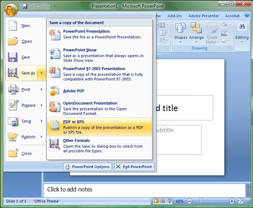The height and width of the screenshot is (208, 253).
Task: Click the zoom slider handle
Action: pos(201,201)
